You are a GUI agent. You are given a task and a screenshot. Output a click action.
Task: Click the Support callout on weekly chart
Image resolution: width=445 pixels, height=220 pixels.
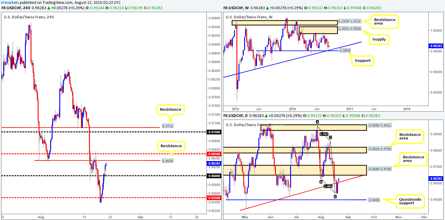(x=363, y=61)
